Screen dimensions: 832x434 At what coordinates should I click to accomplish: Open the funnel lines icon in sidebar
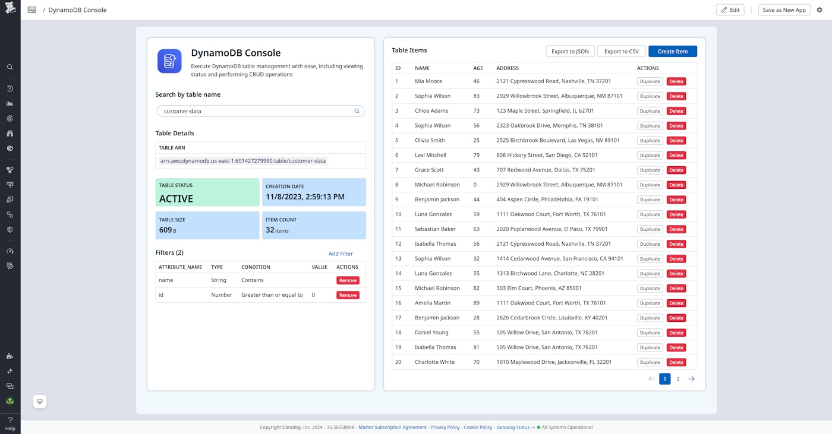click(10, 185)
